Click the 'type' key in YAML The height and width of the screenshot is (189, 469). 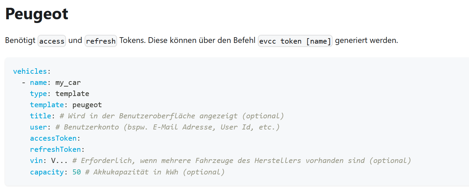[38, 94]
